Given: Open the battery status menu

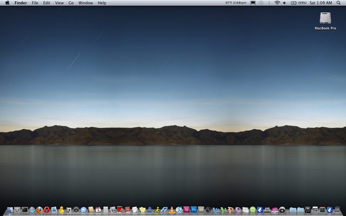Looking at the screenshot, I should click(x=298, y=3).
